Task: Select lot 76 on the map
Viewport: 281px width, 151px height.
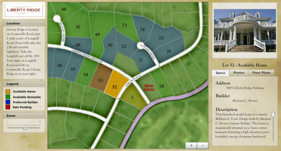Action: pos(169,51)
